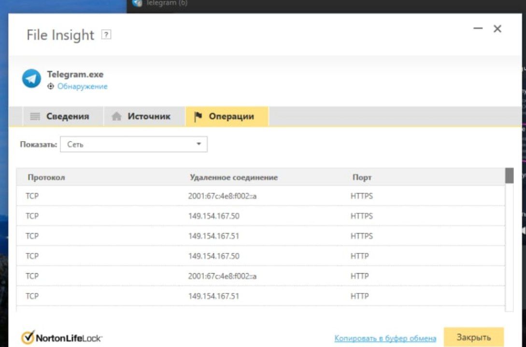526x347 pixels.
Task: Select 149.154.167.51 in the HTTPS row
Action: click(x=213, y=236)
